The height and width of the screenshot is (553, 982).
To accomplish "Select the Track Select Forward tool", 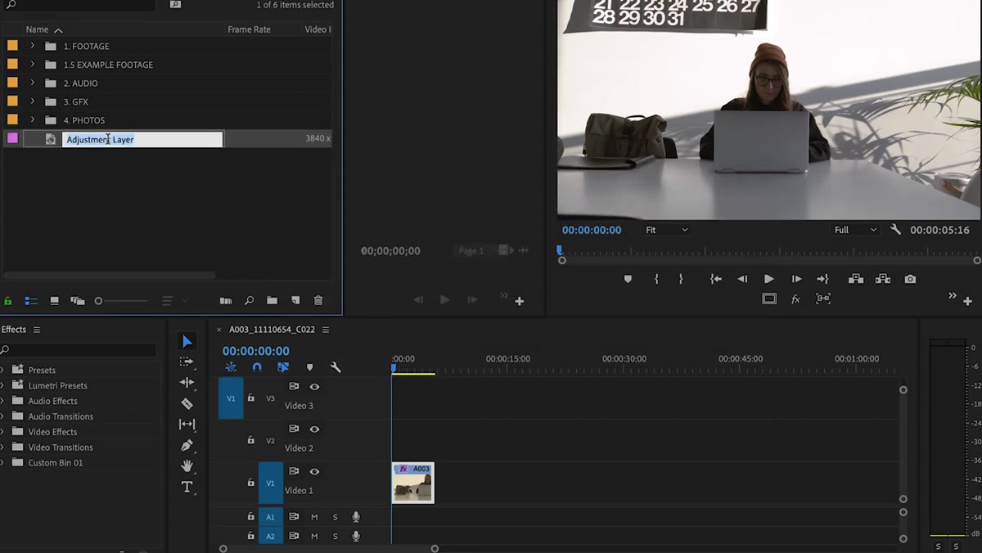I will (187, 362).
